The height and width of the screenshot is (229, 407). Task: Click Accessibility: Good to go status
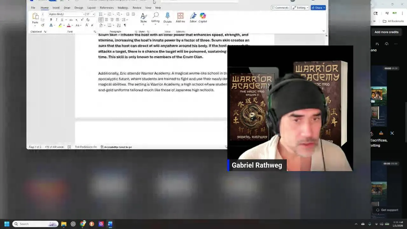(116, 147)
